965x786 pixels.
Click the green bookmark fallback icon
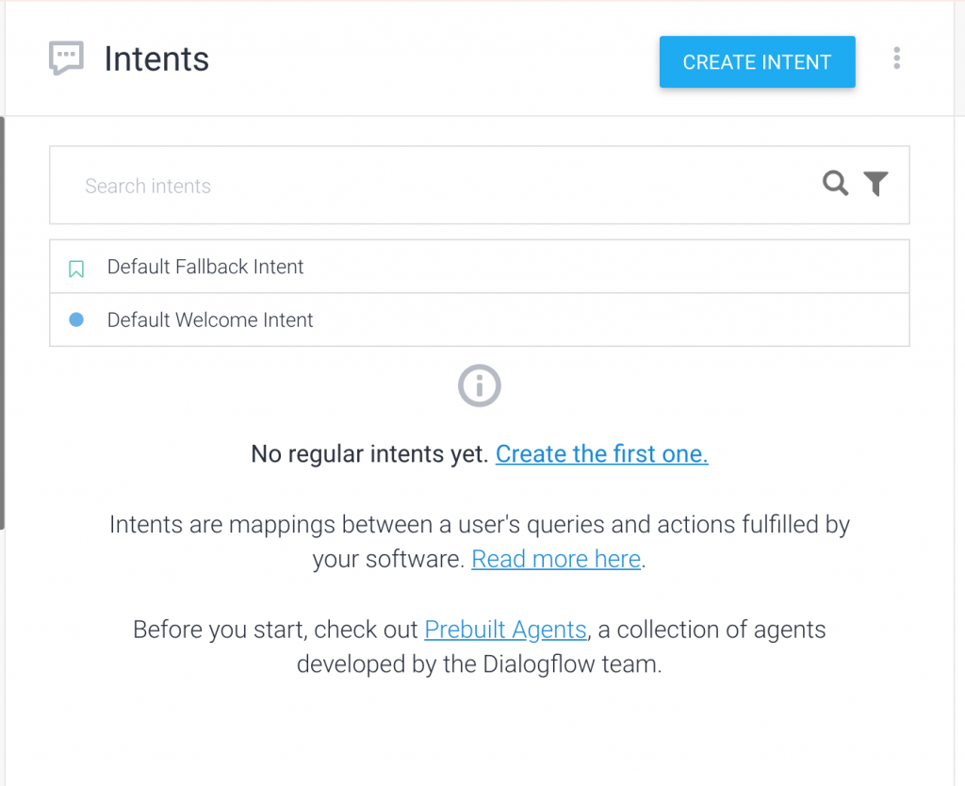point(76,269)
